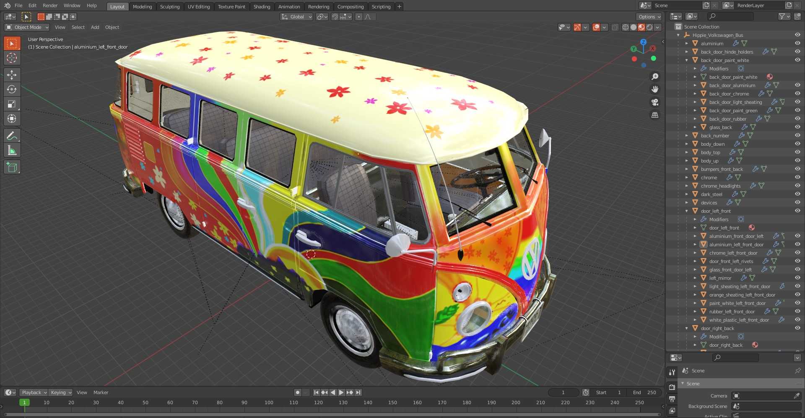Open the shading options dropdown arrow
The width and height of the screenshot is (805, 418).
tap(658, 27)
